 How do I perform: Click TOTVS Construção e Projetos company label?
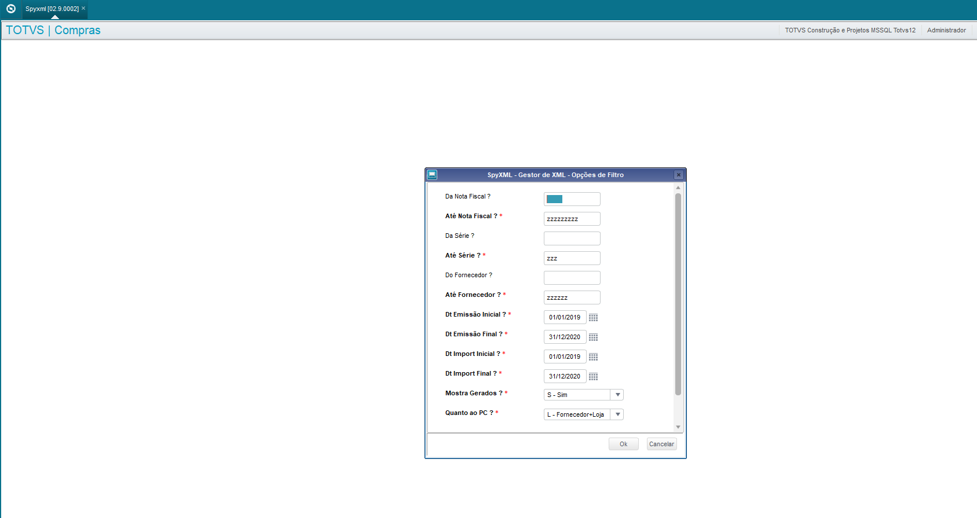click(850, 30)
